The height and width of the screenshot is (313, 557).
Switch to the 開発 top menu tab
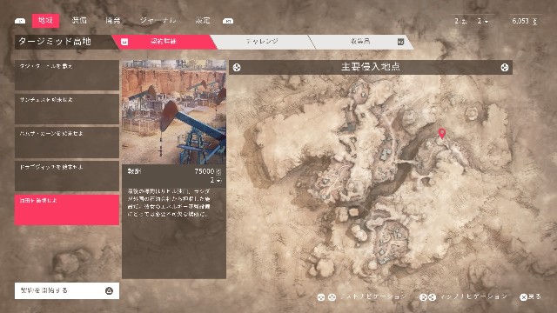[x=113, y=20]
